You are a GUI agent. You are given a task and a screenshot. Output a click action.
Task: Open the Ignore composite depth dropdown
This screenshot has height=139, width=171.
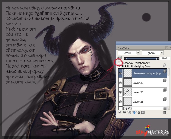pyautogui.click(x=153, y=53)
